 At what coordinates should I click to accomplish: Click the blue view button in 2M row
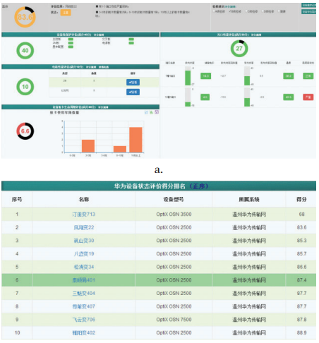click(x=133, y=83)
